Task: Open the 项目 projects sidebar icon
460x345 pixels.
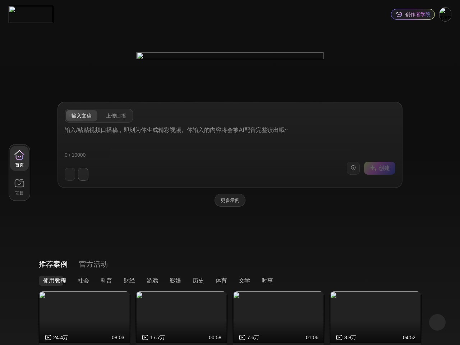Action: [19, 187]
